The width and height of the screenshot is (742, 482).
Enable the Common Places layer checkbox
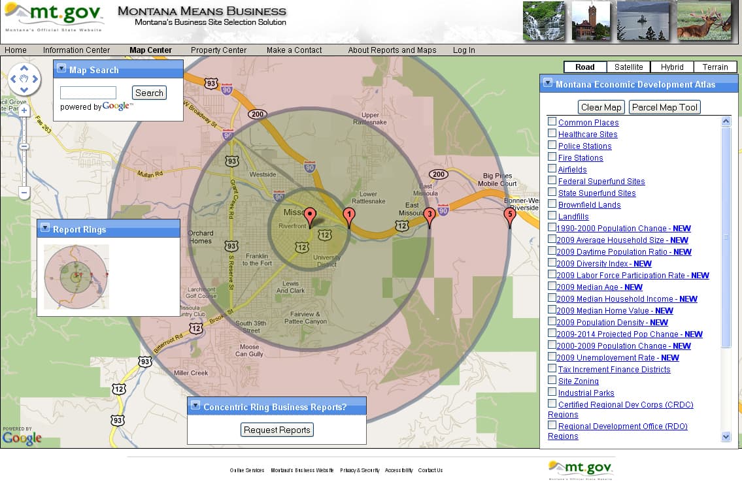tap(551, 122)
